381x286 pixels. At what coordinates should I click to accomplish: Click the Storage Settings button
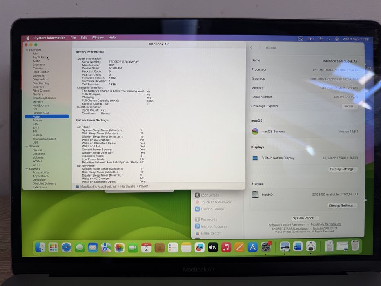click(342, 206)
